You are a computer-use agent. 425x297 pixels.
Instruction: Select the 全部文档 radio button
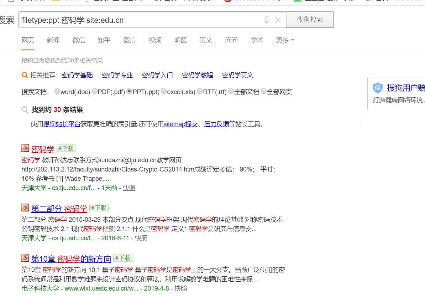pyautogui.click(x=231, y=91)
